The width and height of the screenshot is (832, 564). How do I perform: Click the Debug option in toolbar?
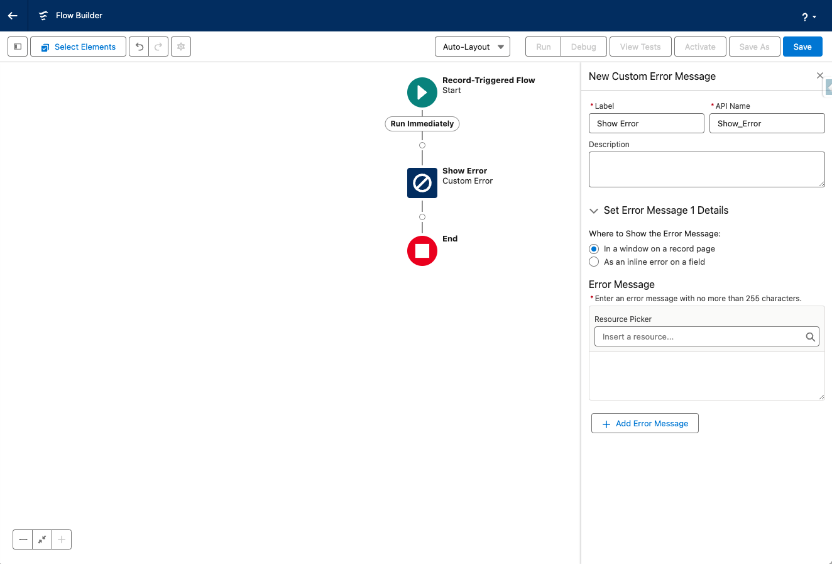(583, 46)
